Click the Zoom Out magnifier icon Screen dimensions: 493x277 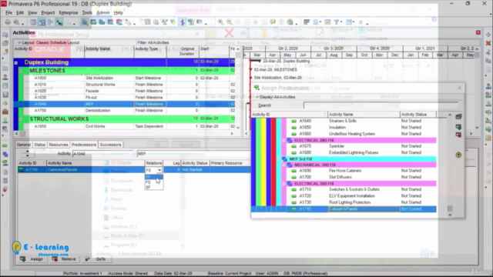click(230, 22)
